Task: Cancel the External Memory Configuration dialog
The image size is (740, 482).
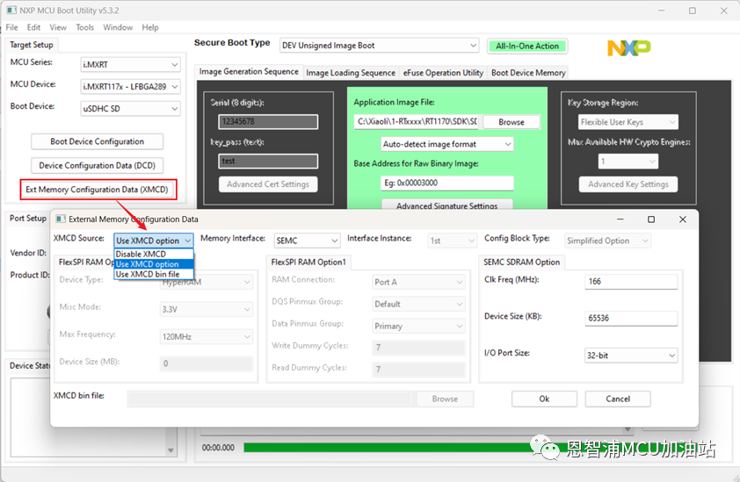Action: [618, 399]
